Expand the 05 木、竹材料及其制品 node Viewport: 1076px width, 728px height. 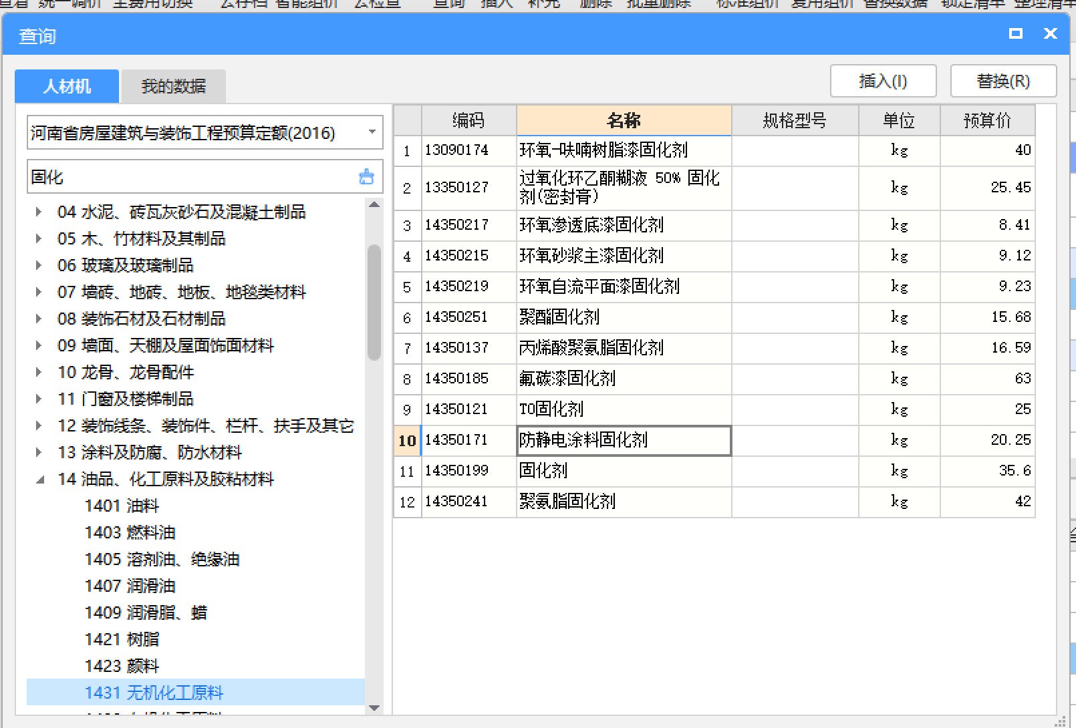tap(39, 238)
